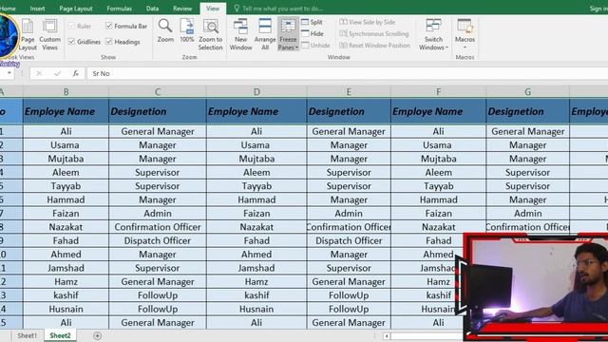
Task: Click cell Tayyab in column F
Action: 438,186
